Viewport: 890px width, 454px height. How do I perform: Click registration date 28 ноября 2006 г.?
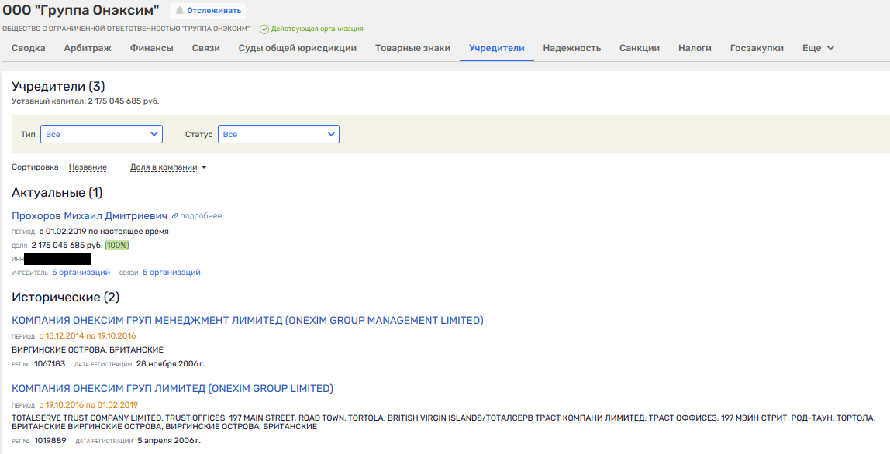(x=171, y=364)
